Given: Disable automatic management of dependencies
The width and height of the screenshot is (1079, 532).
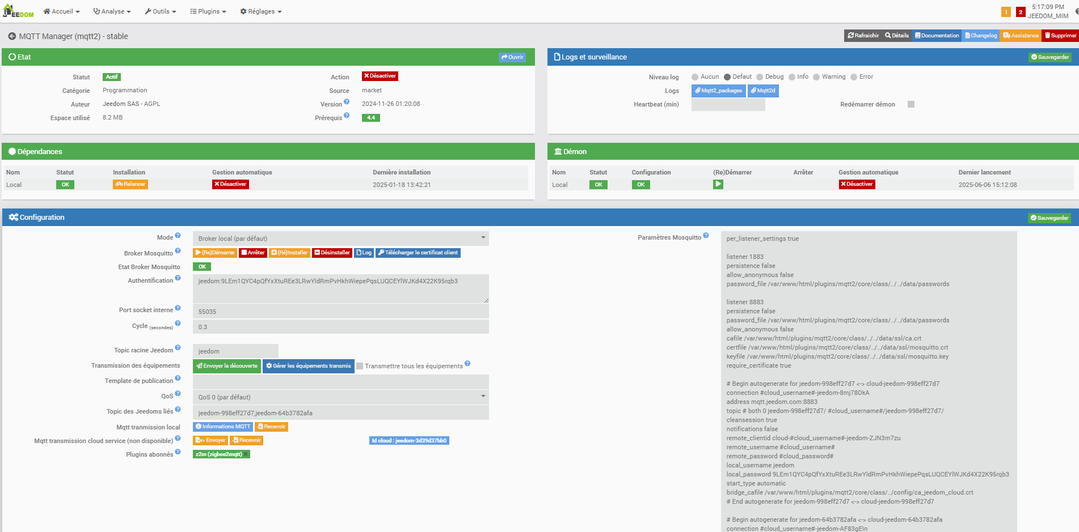Looking at the screenshot, I should (230, 184).
